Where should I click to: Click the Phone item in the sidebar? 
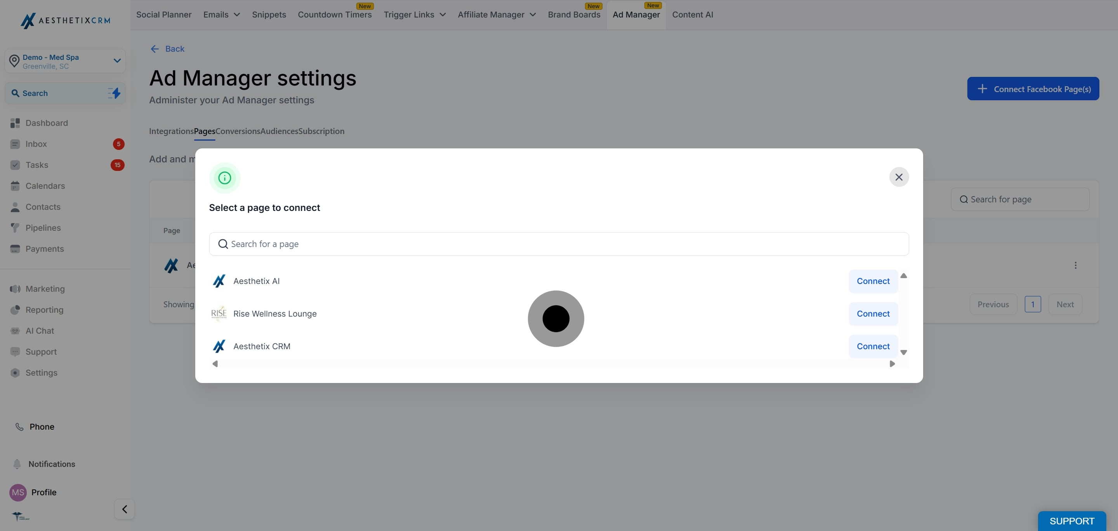click(42, 427)
